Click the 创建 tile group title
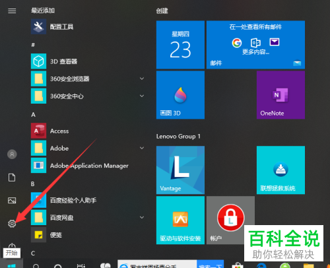Screen dimensions: 330x268 coord(162,11)
